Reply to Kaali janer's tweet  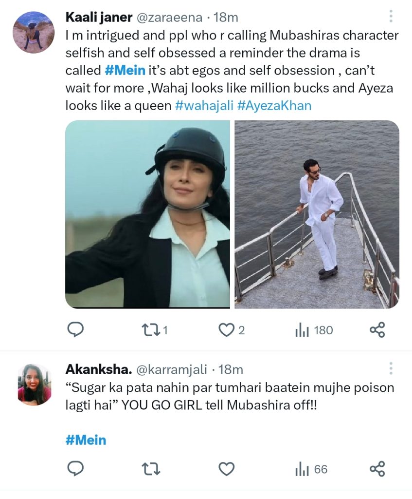click(74, 330)
